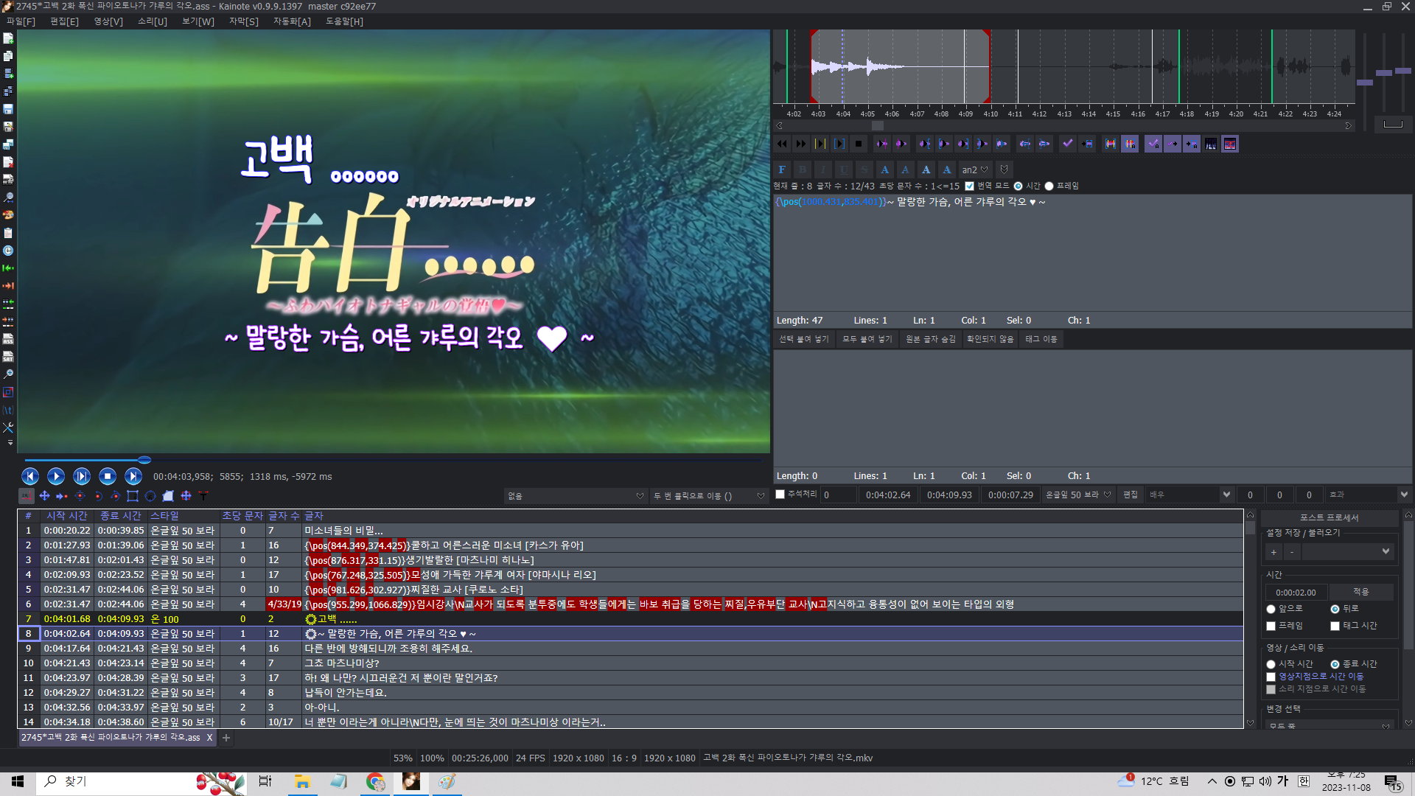Open the 자막[S] menu
Image resolution: width=1415 pixels, height=796 pixels.
tap(244, 21)
